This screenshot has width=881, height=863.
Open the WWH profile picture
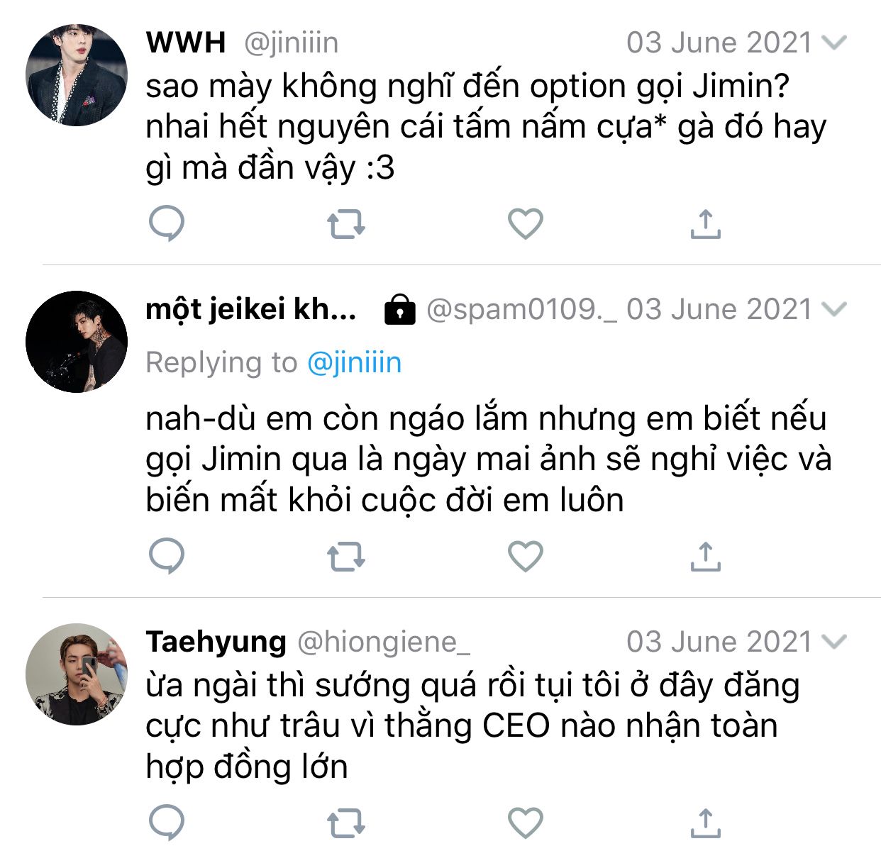(77, 75)
